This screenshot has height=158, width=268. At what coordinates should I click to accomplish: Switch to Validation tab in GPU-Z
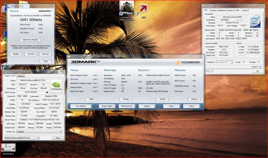pos(21,76)
